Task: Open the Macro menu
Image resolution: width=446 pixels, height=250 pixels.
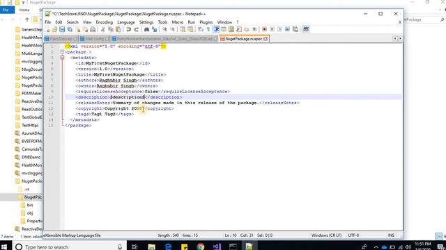Action: tap(178, 22)
